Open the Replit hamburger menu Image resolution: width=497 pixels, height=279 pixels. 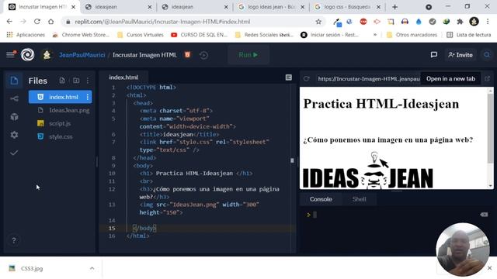coord(10,55)
